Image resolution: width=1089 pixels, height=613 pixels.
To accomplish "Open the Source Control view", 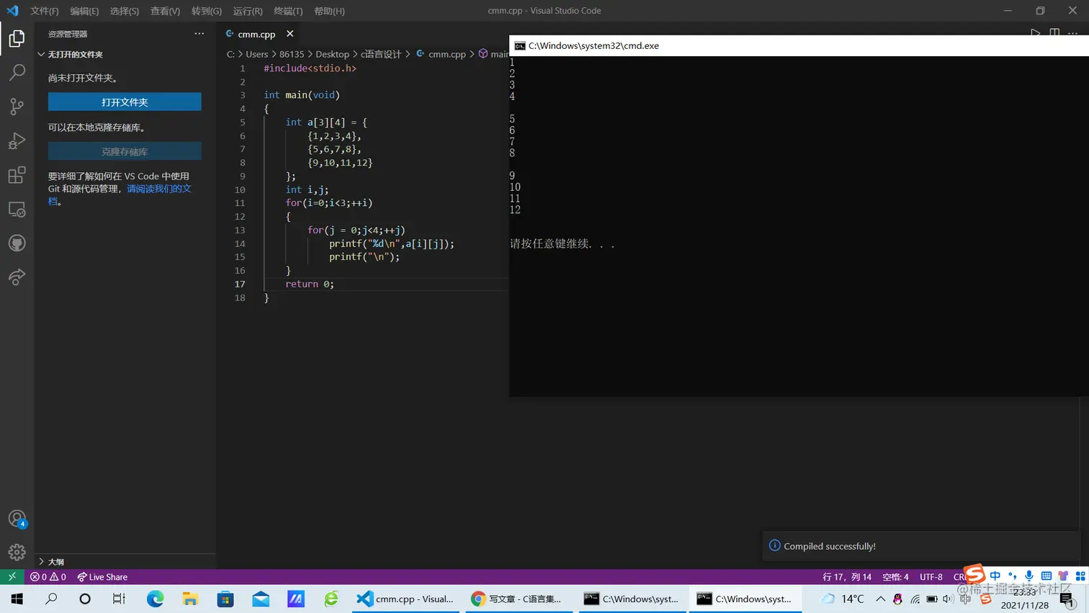I will coord(17,107).
